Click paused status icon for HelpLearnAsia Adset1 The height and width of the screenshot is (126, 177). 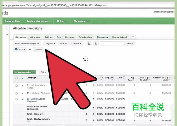click(23, 86)
